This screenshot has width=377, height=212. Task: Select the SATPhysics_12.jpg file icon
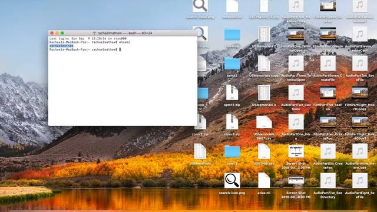click(264, 6)
